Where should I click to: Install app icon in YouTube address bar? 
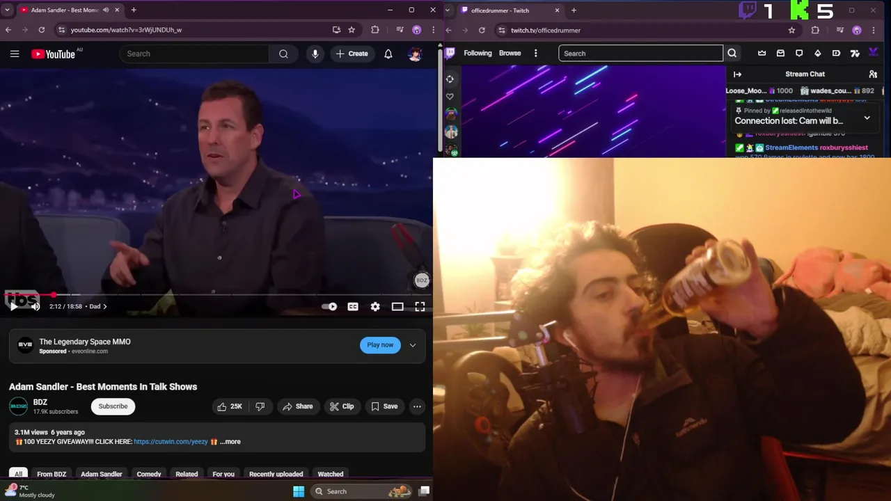point(336,30)
